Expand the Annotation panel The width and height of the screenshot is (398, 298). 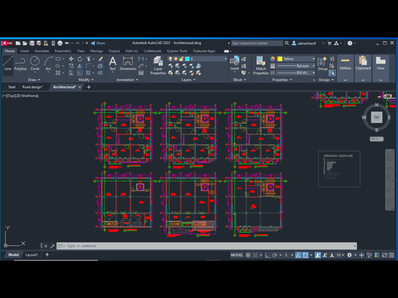click(x=127, y=80)
